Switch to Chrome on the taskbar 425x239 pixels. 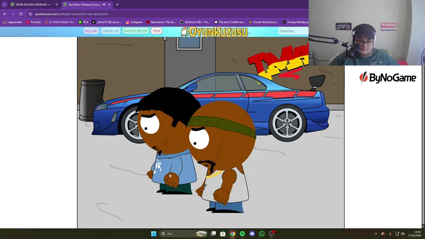click(233, 234)
